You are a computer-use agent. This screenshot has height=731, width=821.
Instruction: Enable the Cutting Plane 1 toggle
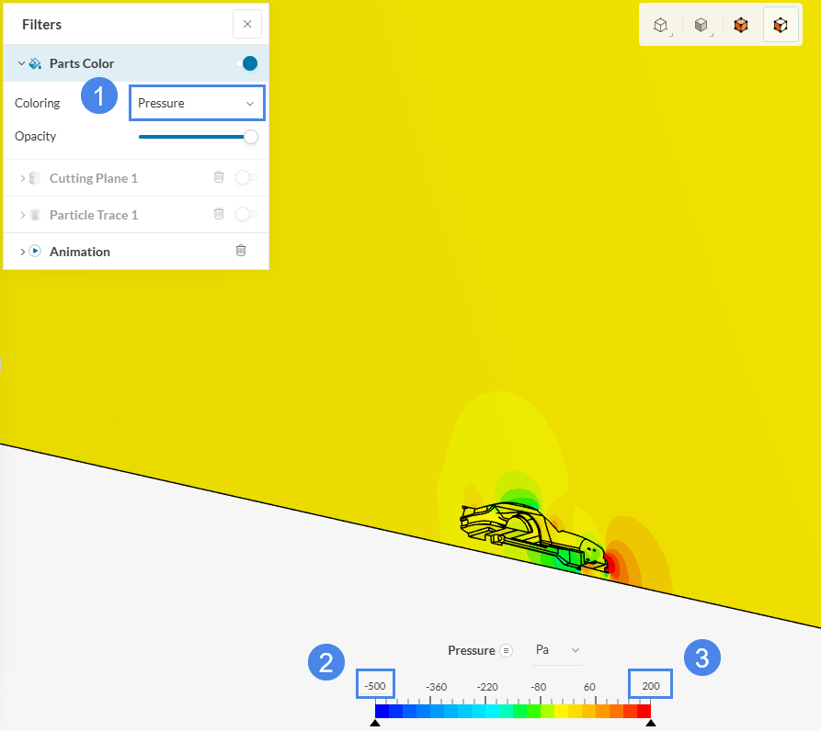coord(245,177)
